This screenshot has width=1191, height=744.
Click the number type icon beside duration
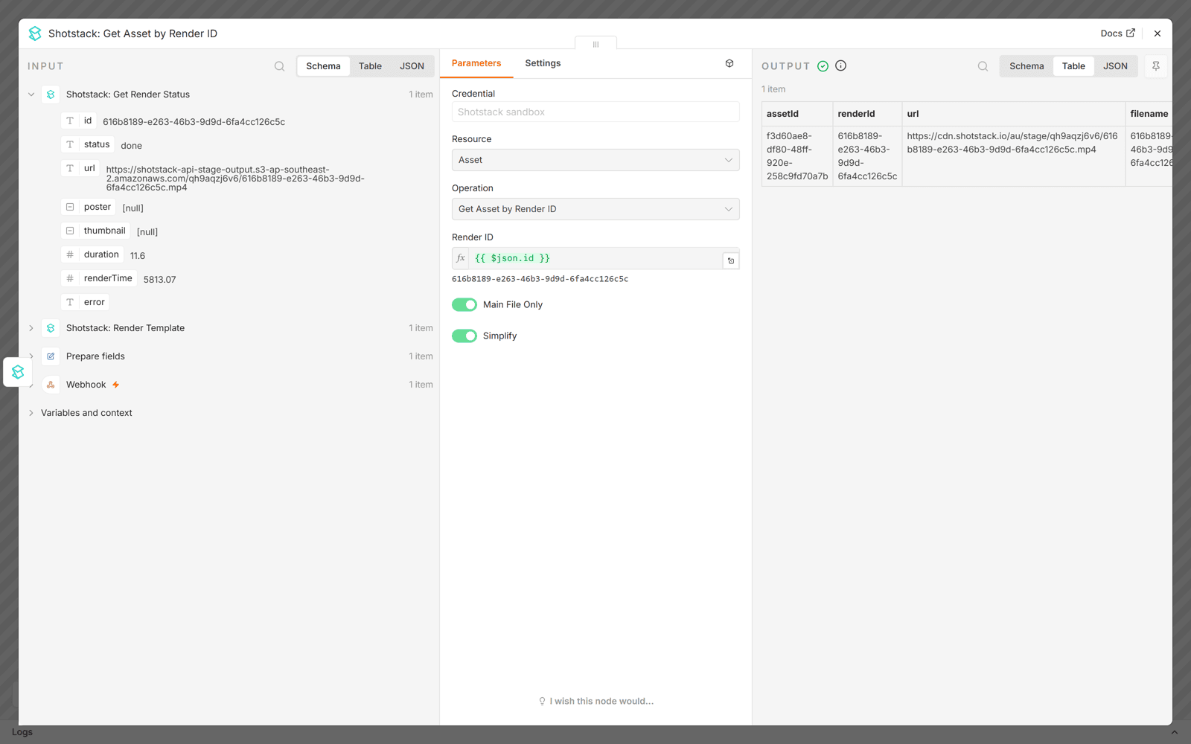tap(70, 254)
